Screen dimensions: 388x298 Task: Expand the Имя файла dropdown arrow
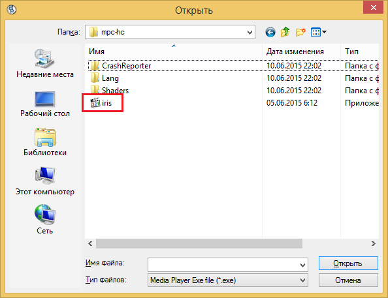click(302, 265)
